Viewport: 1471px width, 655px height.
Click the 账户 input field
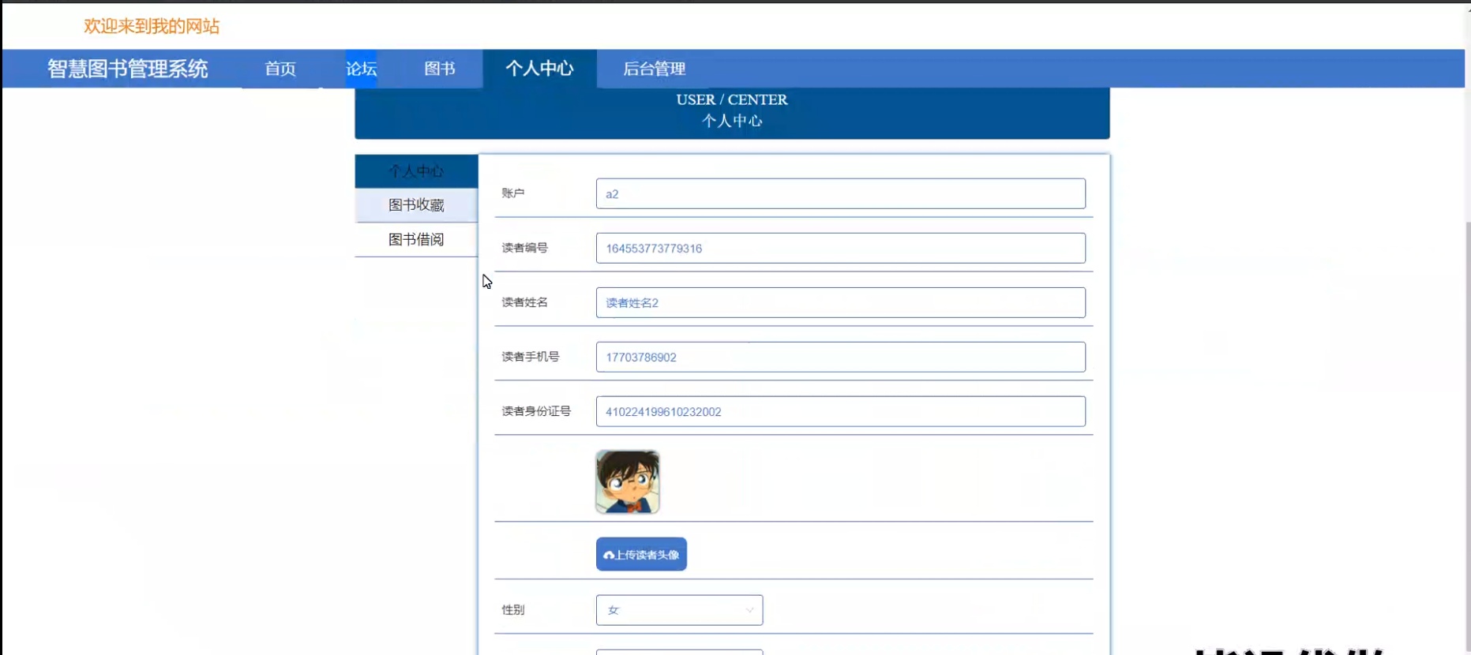(x=840, y=193)
